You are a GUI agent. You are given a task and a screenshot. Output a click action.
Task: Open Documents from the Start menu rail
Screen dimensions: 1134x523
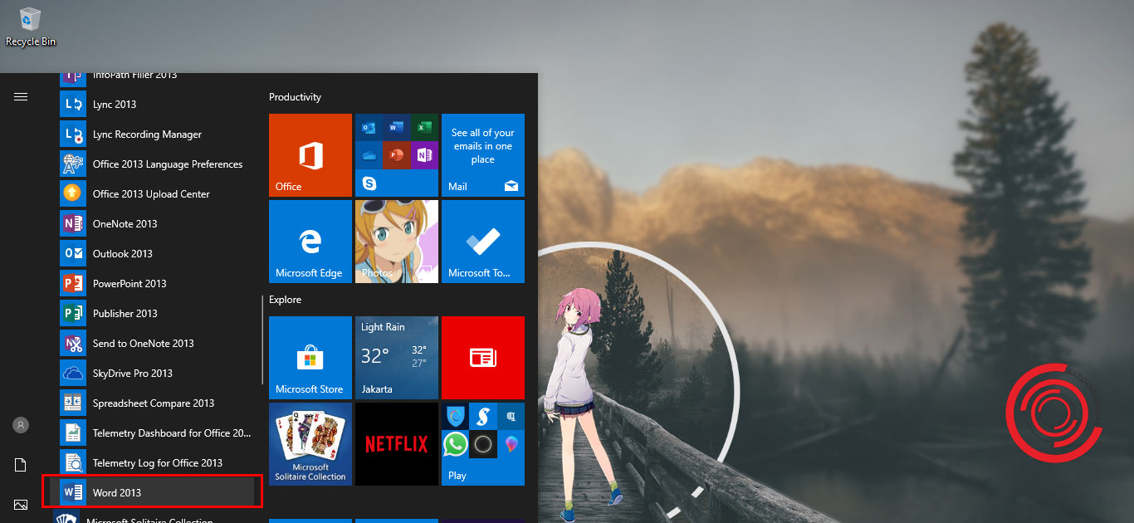tap(21, 464)
